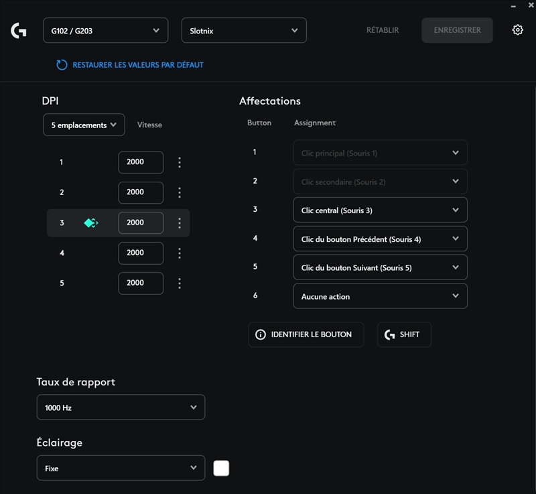Image resolution: width=536 pixels, height=494 pixels.
Task: Expand the 5 emplacements dropdown
Action: point(84,125)
